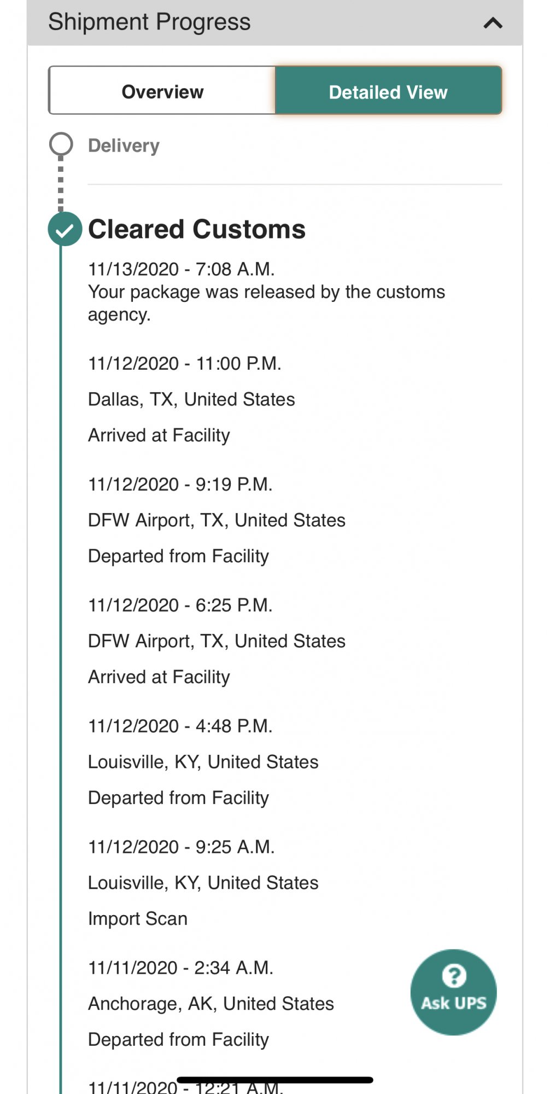Screen dimensions: 550x1094
Task: Tap the home indicator bar at bottom
Action: pos(275,1080)
